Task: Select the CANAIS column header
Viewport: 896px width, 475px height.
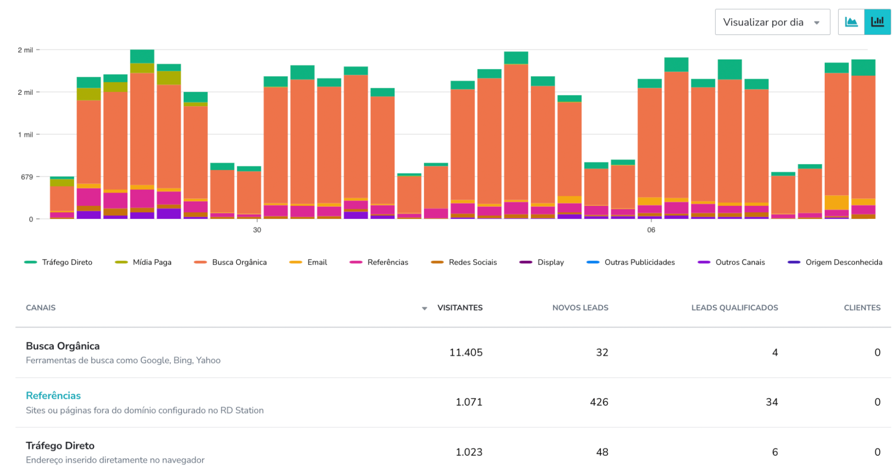Action: point(40,308)
